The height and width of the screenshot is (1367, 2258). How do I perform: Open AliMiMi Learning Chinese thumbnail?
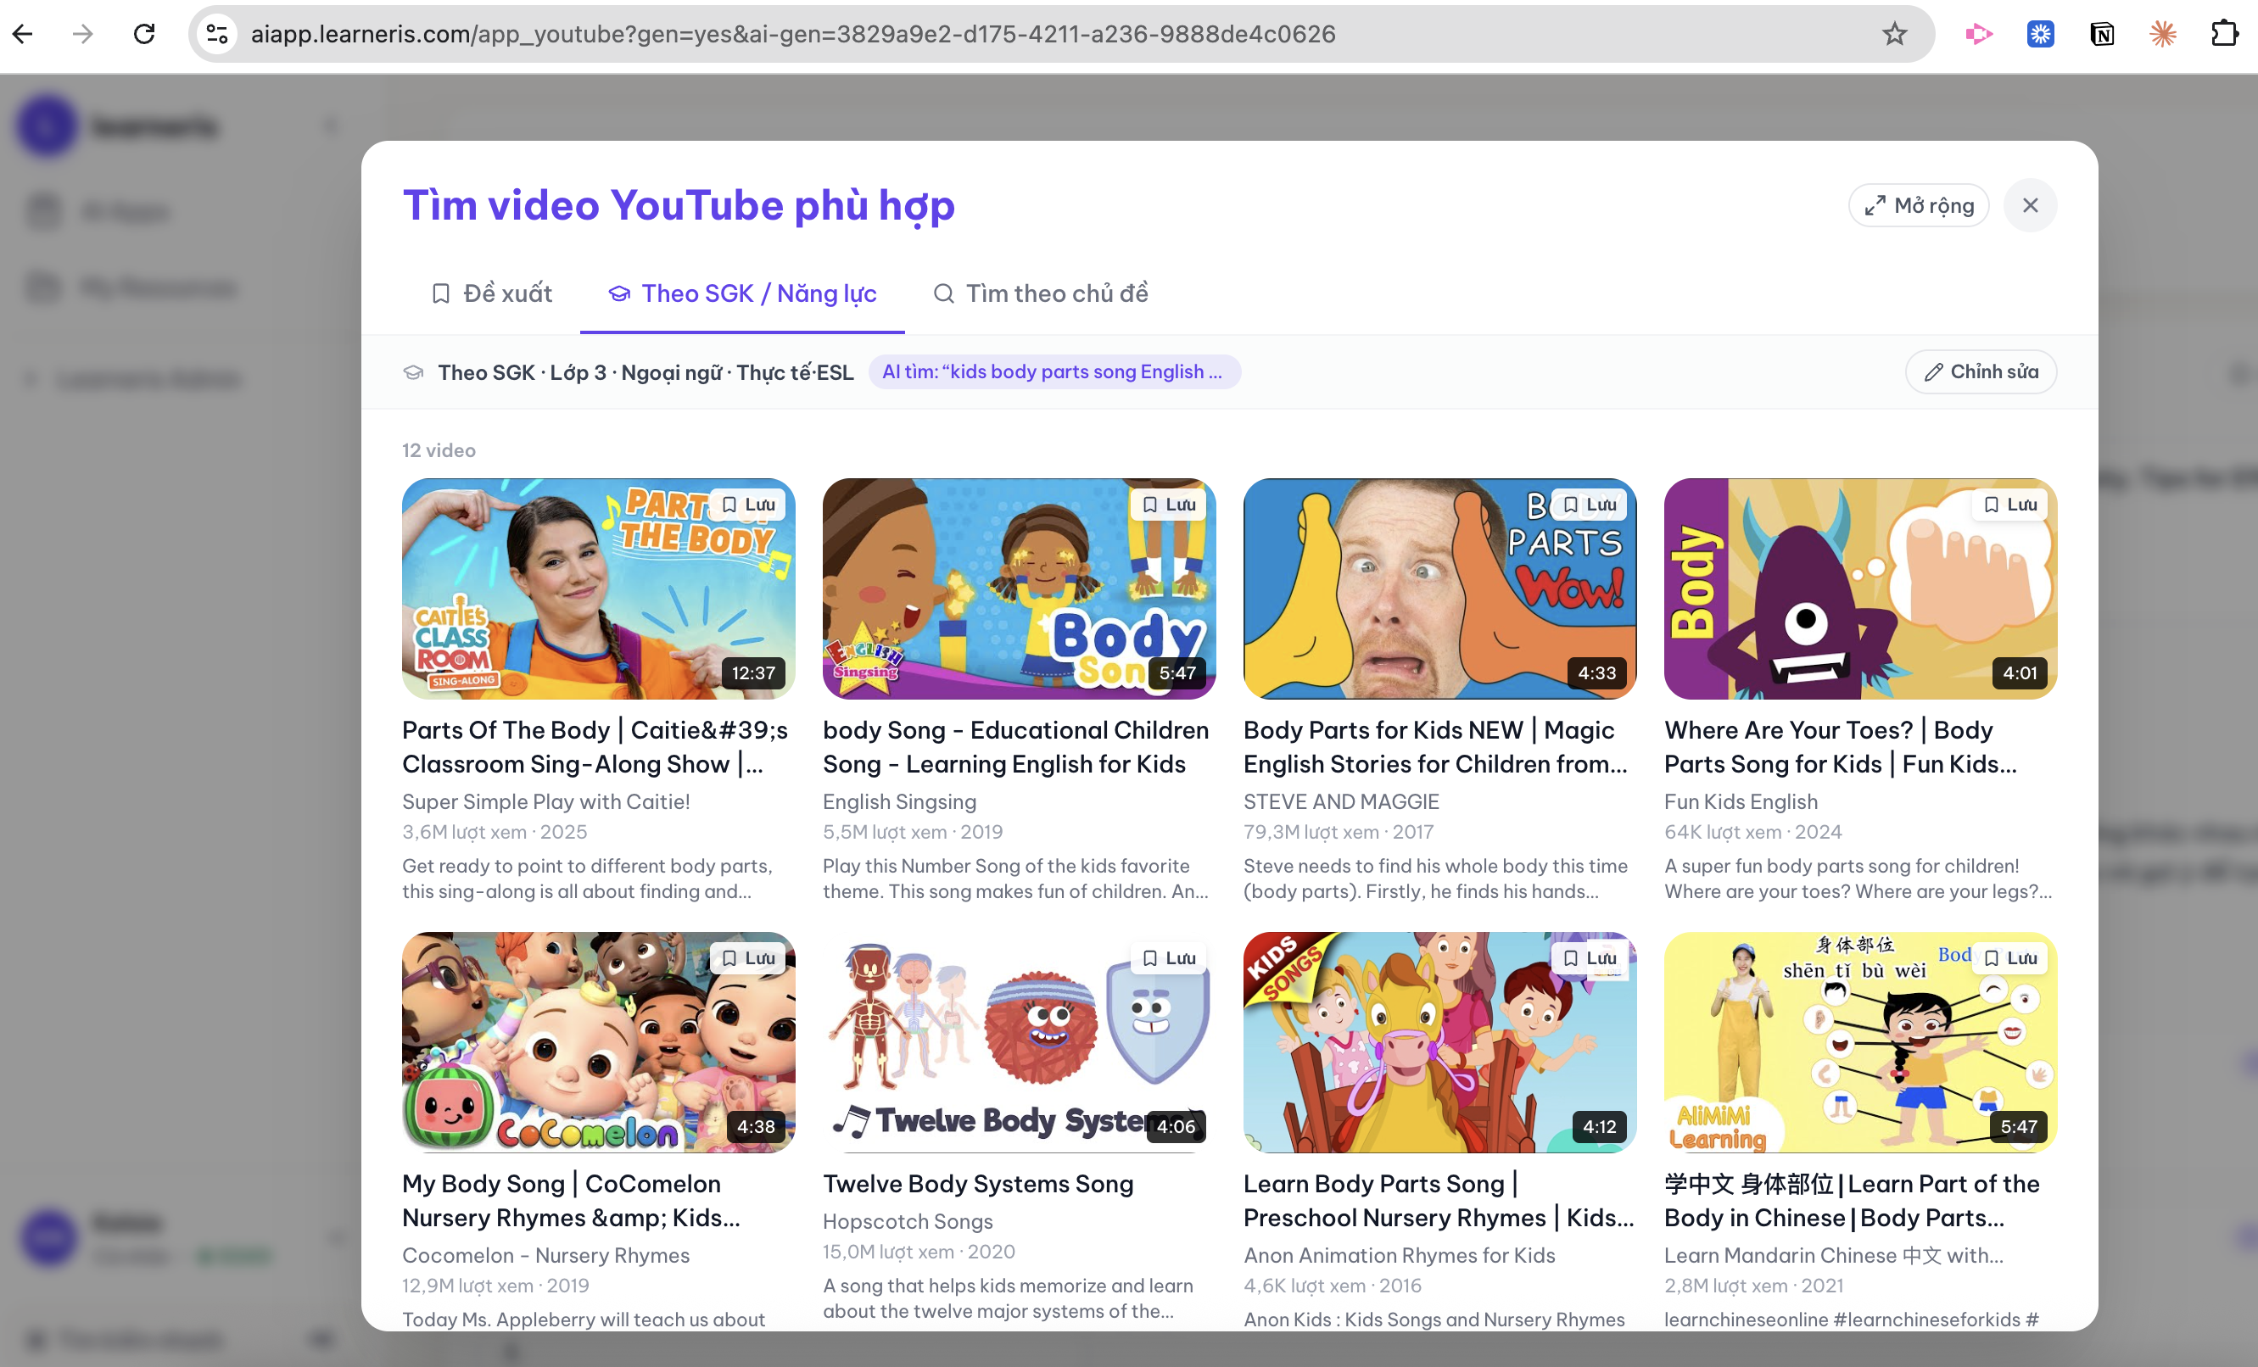(1860, 1043)
